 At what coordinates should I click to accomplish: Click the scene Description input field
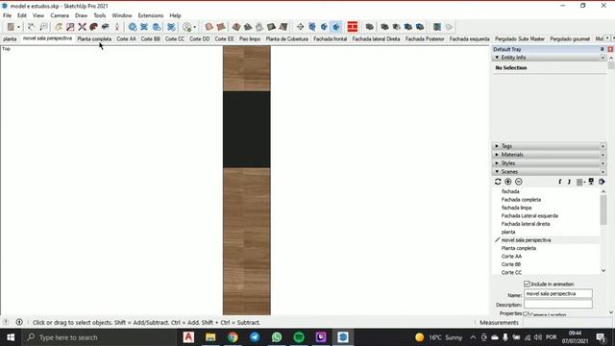[x=558, y=304]
